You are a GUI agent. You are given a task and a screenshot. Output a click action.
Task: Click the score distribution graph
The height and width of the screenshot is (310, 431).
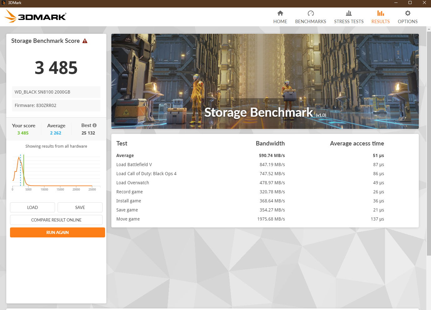tap(56, 170)
